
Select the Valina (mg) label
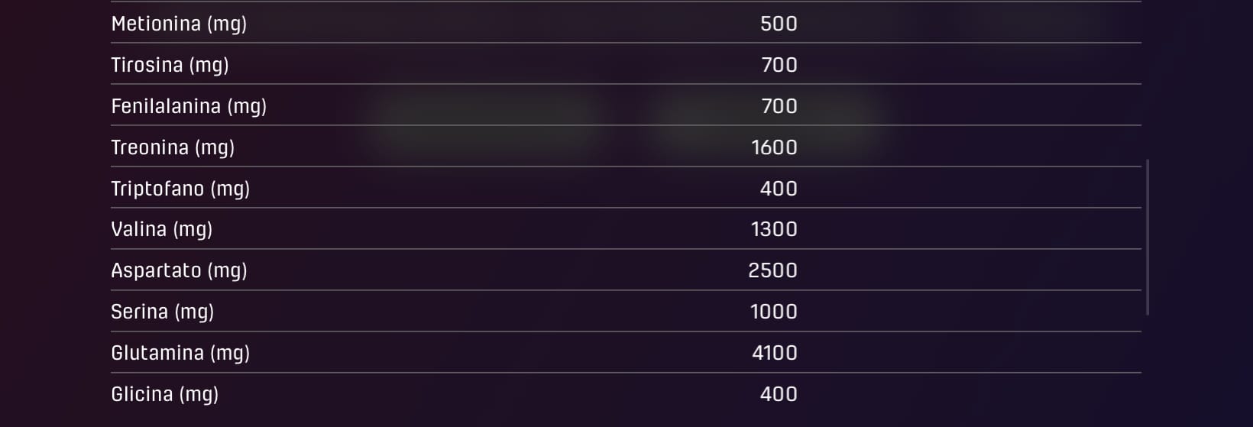click(x=161, y=229)
